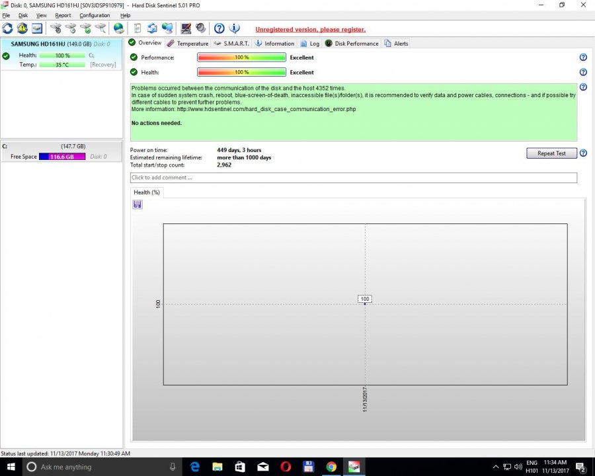This screenshot has width=595, height=476.
Task: Click the green check beside Performance label
Action: (134, 58)
